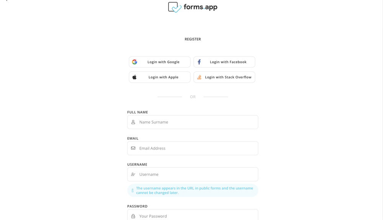This screenshot has height=220, width=383.
Task: Select Login with Facebook
Action: click(224, 61)
